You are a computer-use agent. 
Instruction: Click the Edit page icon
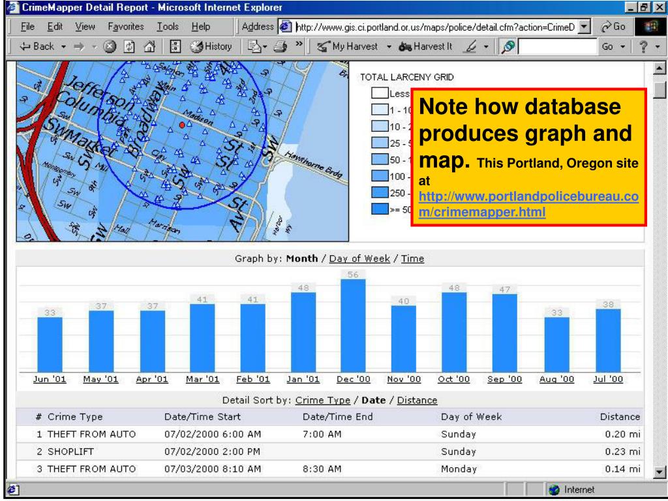point(254,46)
